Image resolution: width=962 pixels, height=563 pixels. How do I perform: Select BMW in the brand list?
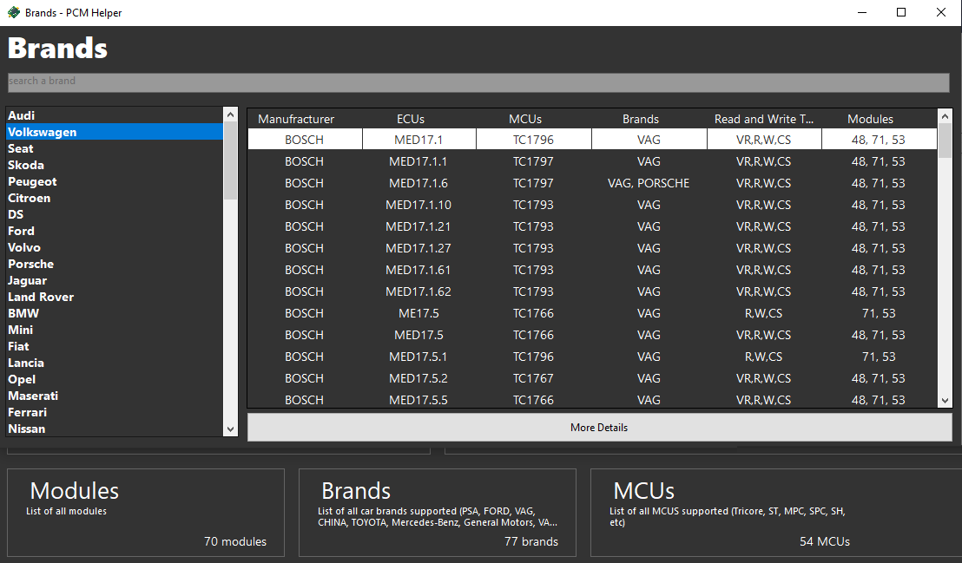coord(115,313)
